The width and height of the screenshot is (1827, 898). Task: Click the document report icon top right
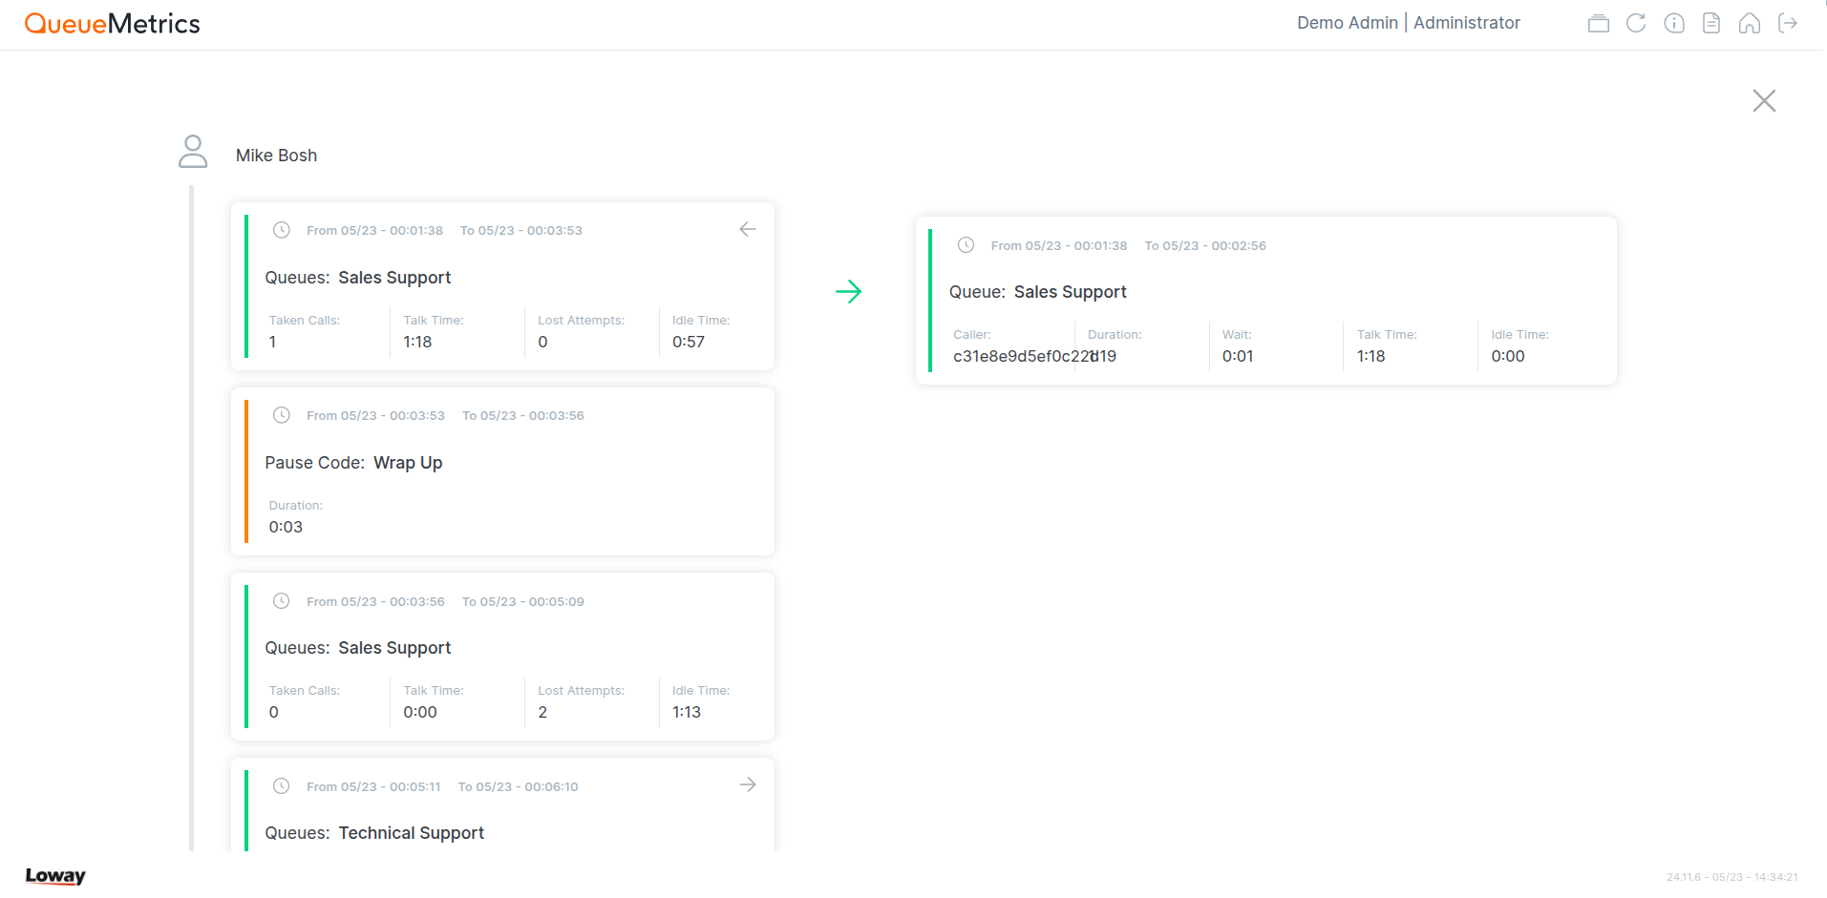1711,23
